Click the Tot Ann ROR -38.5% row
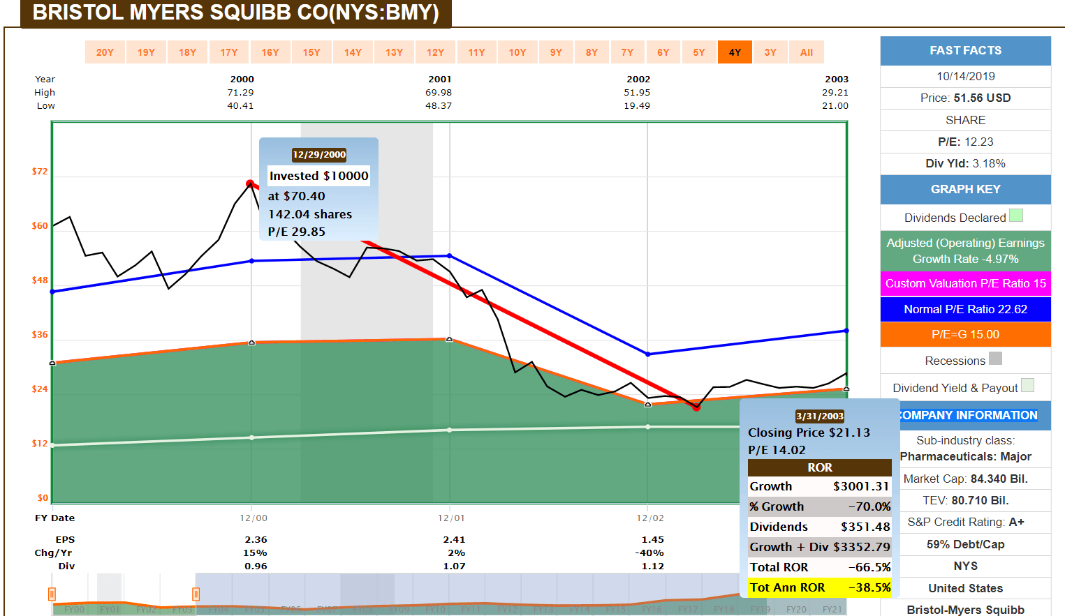The image size is (1065, 616). [820, 587]
